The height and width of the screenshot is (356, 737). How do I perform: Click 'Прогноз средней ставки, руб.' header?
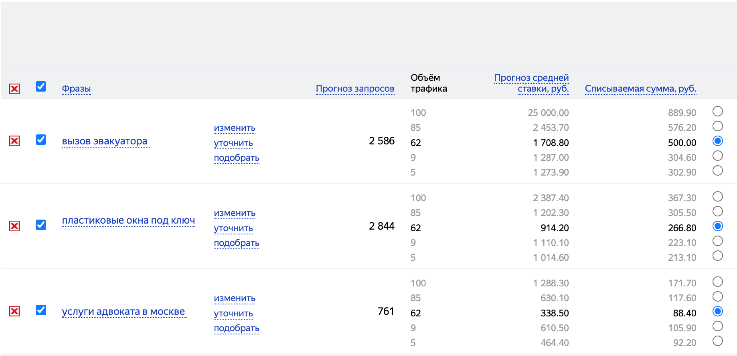click(x=531, y=83)
